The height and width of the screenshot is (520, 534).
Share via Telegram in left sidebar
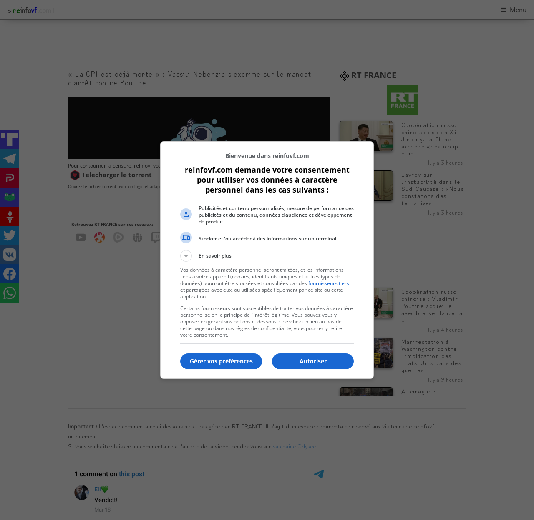point(9,159)
